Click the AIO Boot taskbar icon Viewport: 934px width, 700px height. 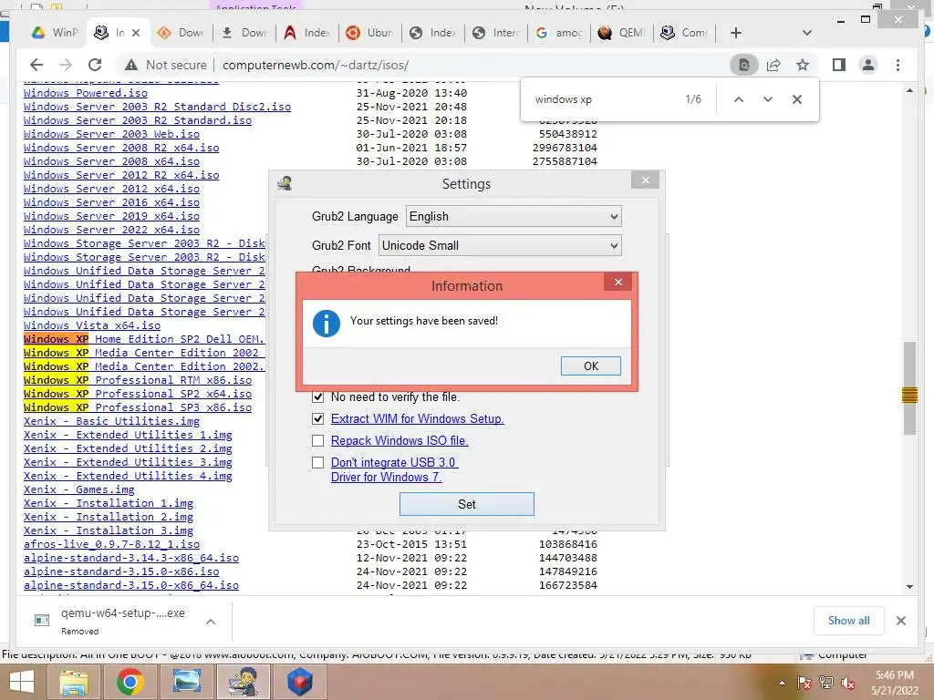tap(243, 682)
